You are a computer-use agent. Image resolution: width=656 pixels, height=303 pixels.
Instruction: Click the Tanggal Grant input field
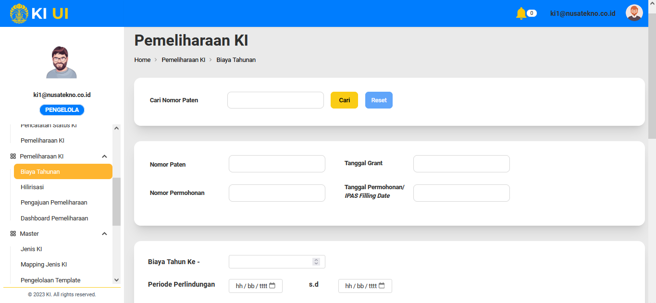click(x=461, y=164)
